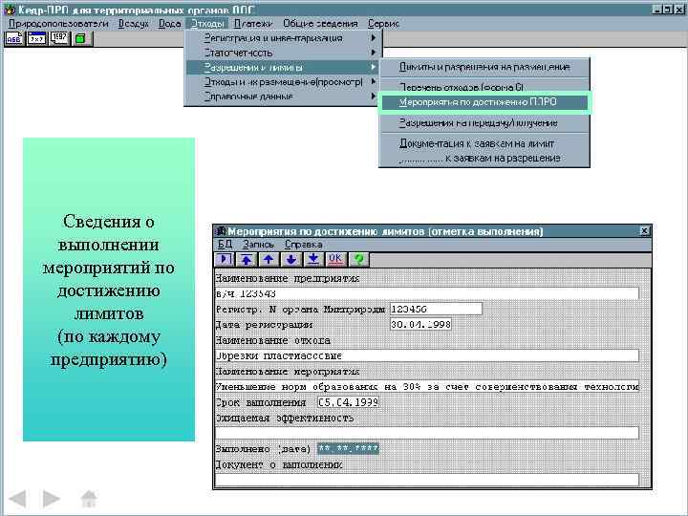The height and width of the screenshot is (516, 688).
Task: Go to next record down arrow
Action: 290,259
